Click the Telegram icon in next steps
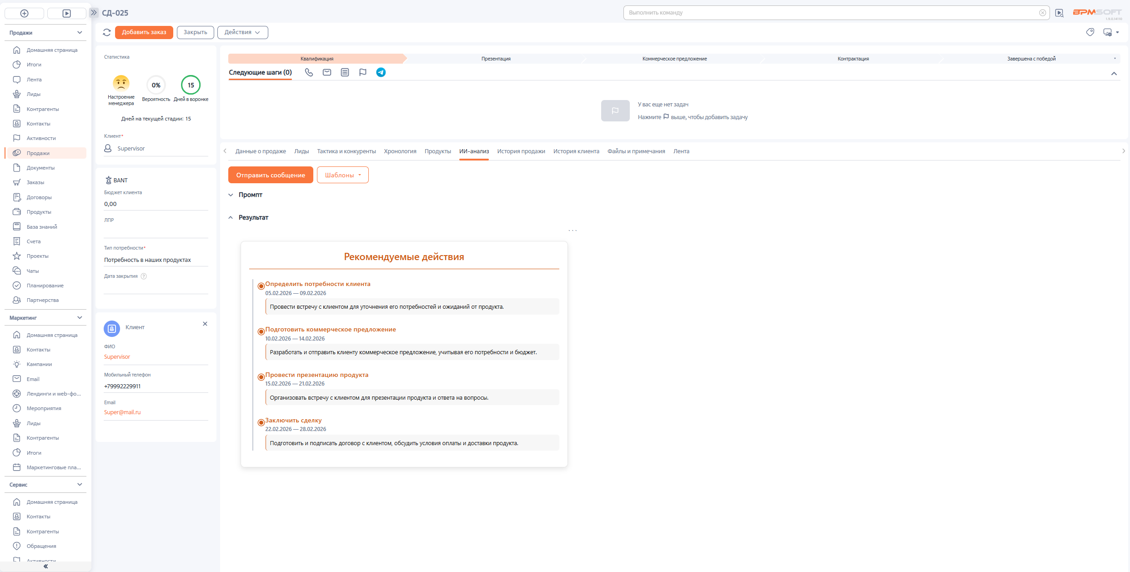 381,72
